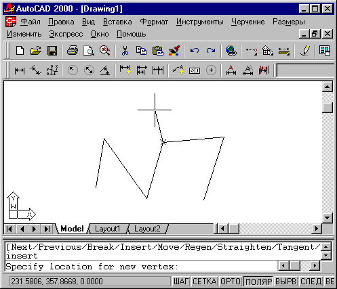Click the vertical scrollbar thumb
The height and width of the screenshot is (289, 337).
point(328,108)
